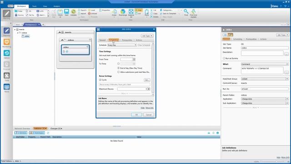Click the Rearrange view icon

(123, 13)
